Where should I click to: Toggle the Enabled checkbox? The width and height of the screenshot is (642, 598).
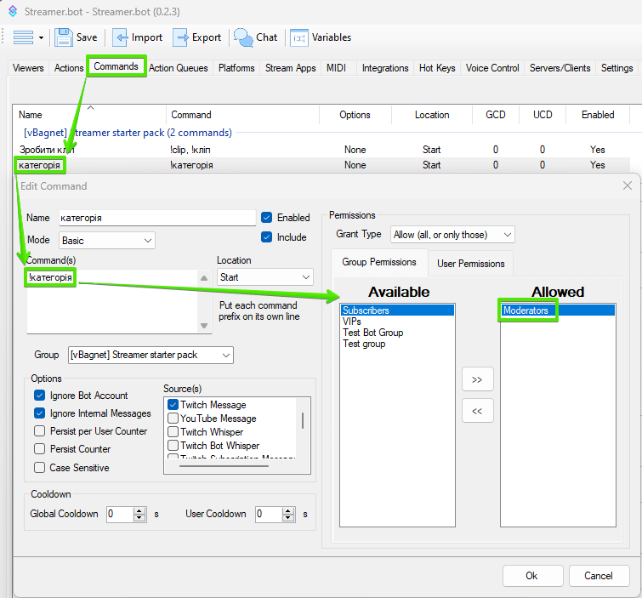point(266,218)
